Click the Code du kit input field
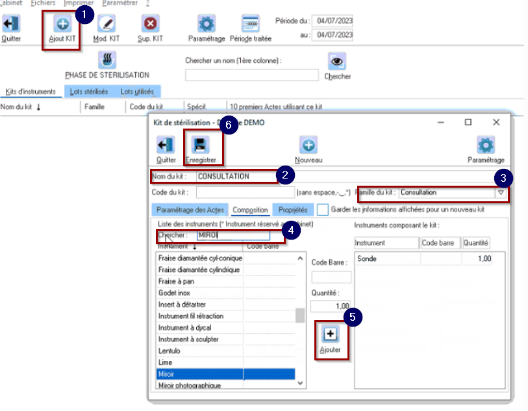This screenshot has width=528, height=411. 245,193
